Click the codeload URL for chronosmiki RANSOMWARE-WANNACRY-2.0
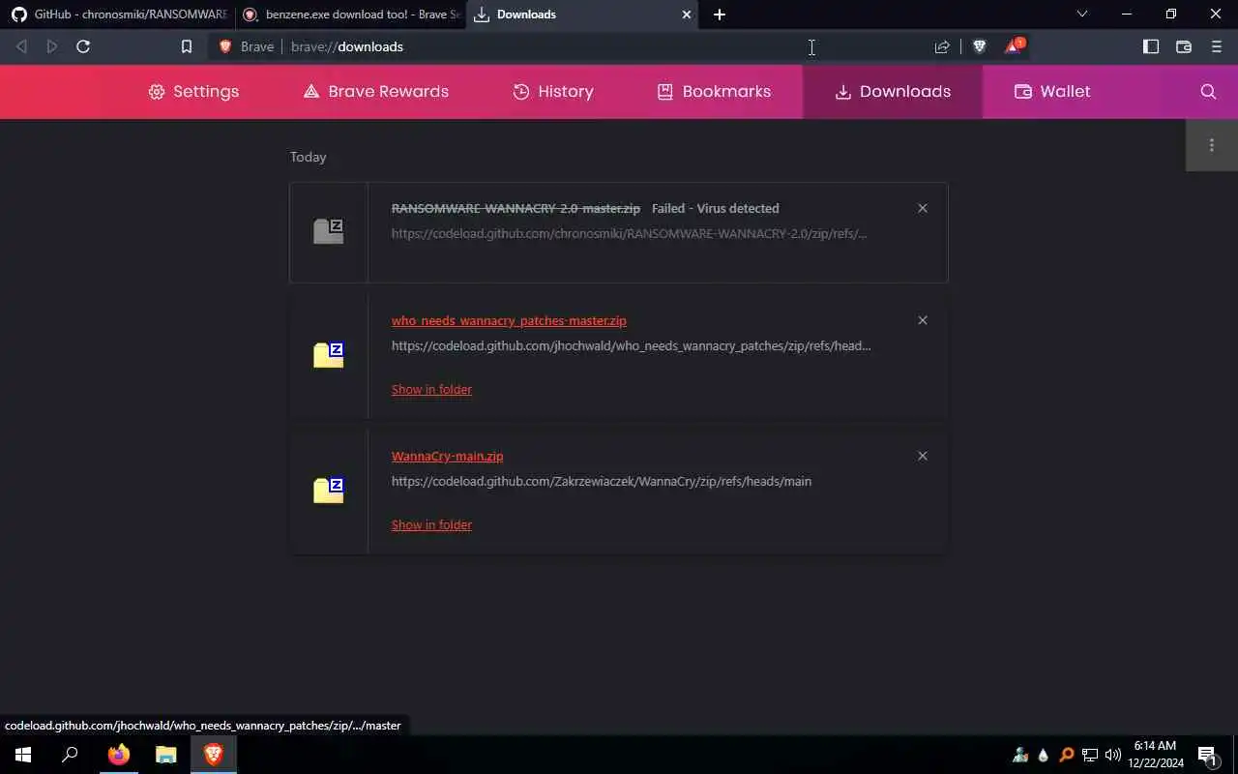This screenshot has width=1238, height=774. pos(630,233)
